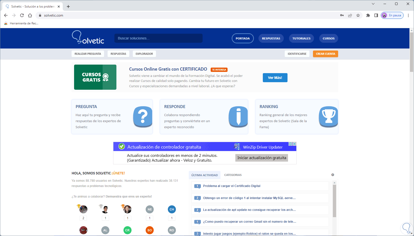Open the CURSOS menu item
This screenshot has width=414, height=236.
329,38
